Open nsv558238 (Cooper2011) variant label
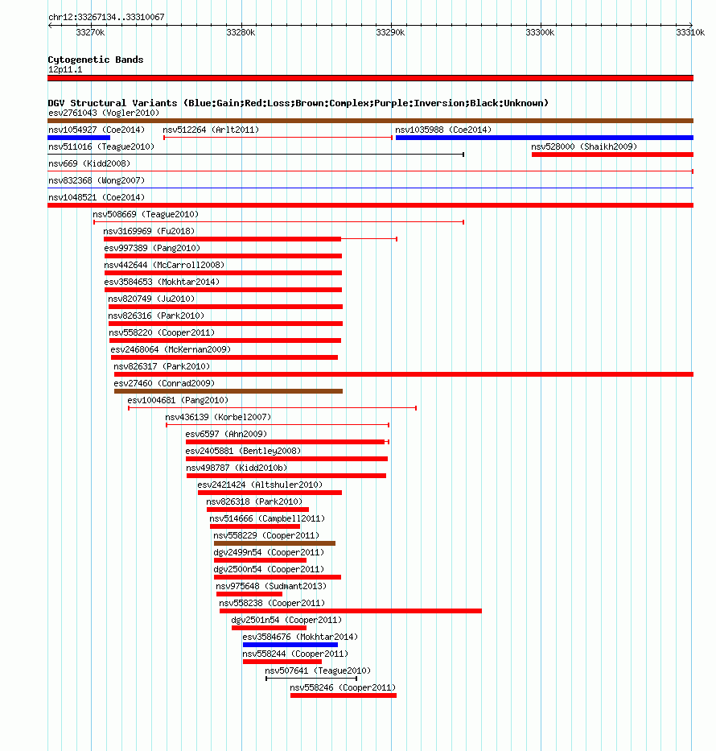The height and width of the screenshot is (751, 716). tap(273, 604)
